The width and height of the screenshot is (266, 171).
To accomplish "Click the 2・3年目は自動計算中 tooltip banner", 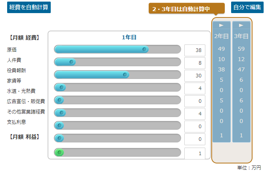I will pyautogui.click(x=187, y=8).
